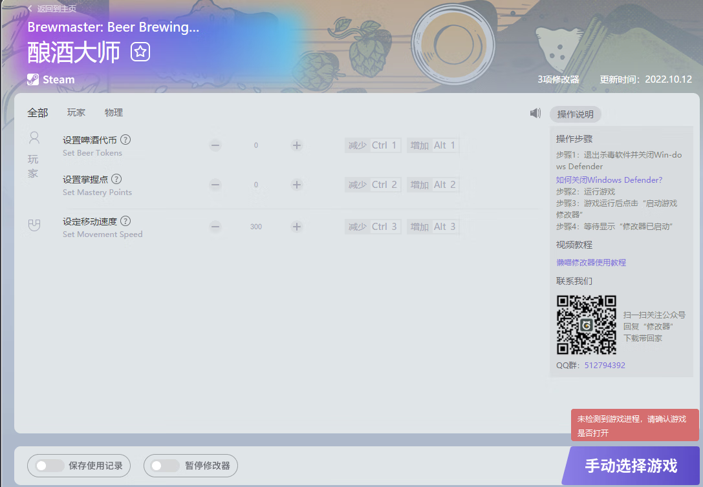
Task: Click the 3项修改器 count text
Action: (559, 79)
